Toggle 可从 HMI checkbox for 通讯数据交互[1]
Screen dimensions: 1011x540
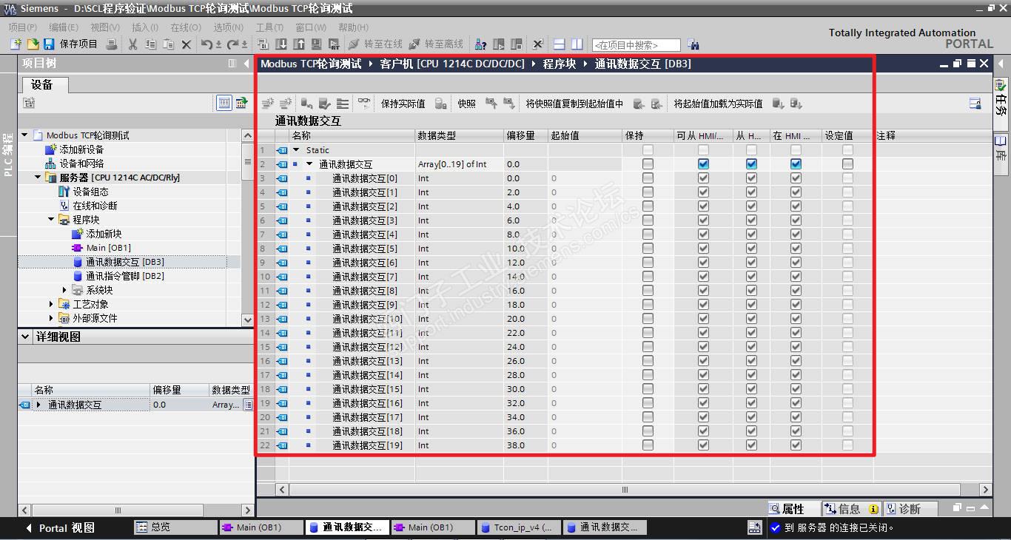pyautogui.click(x=703, y=192)
